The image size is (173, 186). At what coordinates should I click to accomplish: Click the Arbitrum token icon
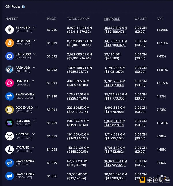[10, 69]
